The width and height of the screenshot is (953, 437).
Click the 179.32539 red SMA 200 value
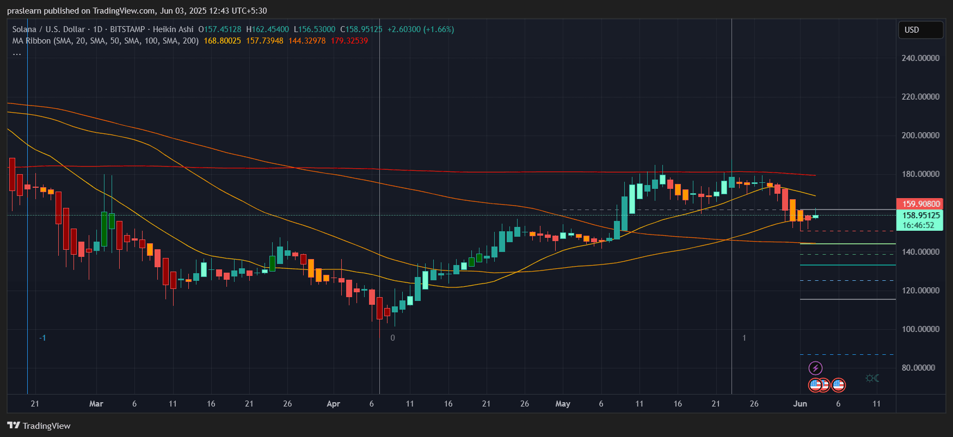[349, 41]
